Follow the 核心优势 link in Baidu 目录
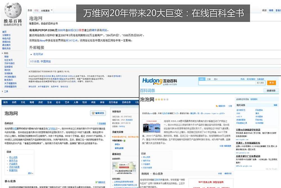Viewport: 281px width, 188px height. pos(13,157)
